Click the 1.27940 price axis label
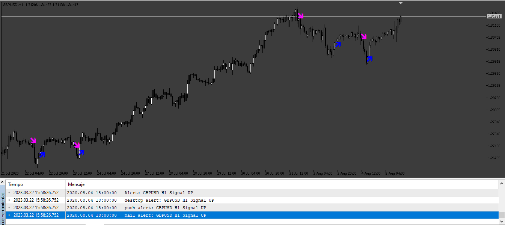 [494, 122]
